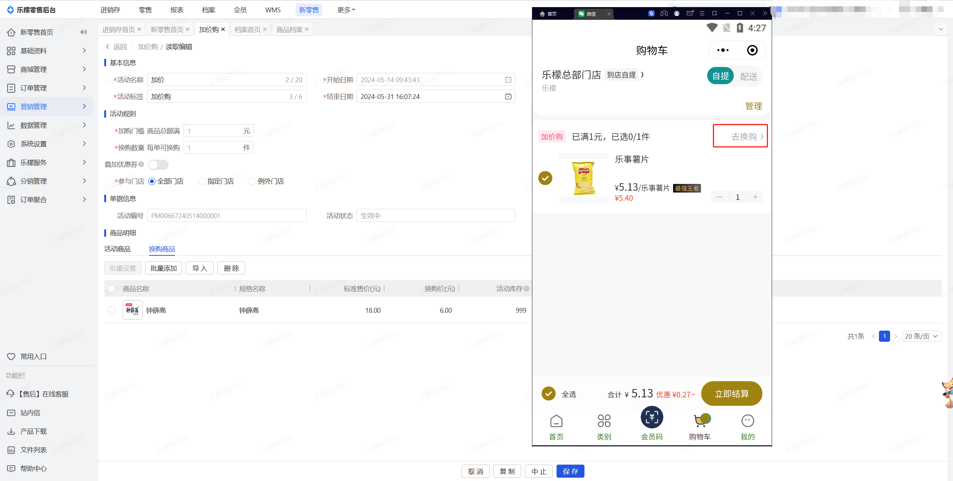Open calendar icon for 结束日期
This screenshot has height=481, width=953.
click(508, 96)
